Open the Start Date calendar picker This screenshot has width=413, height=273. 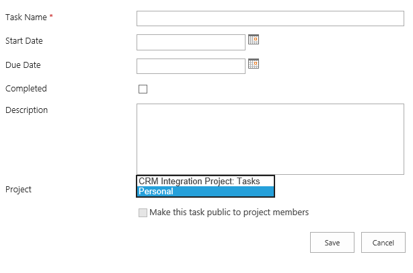coord(254,40)
